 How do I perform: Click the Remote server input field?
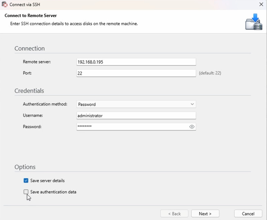(136, 62)
